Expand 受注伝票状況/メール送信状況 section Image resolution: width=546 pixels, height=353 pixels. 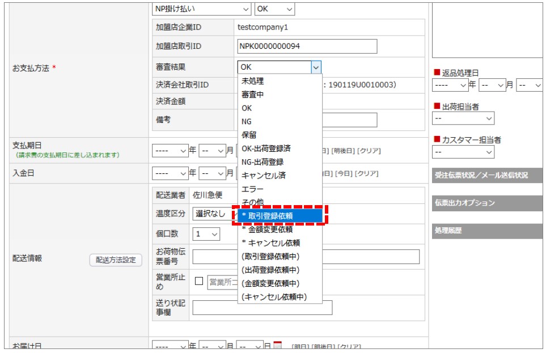pos(487,175)
